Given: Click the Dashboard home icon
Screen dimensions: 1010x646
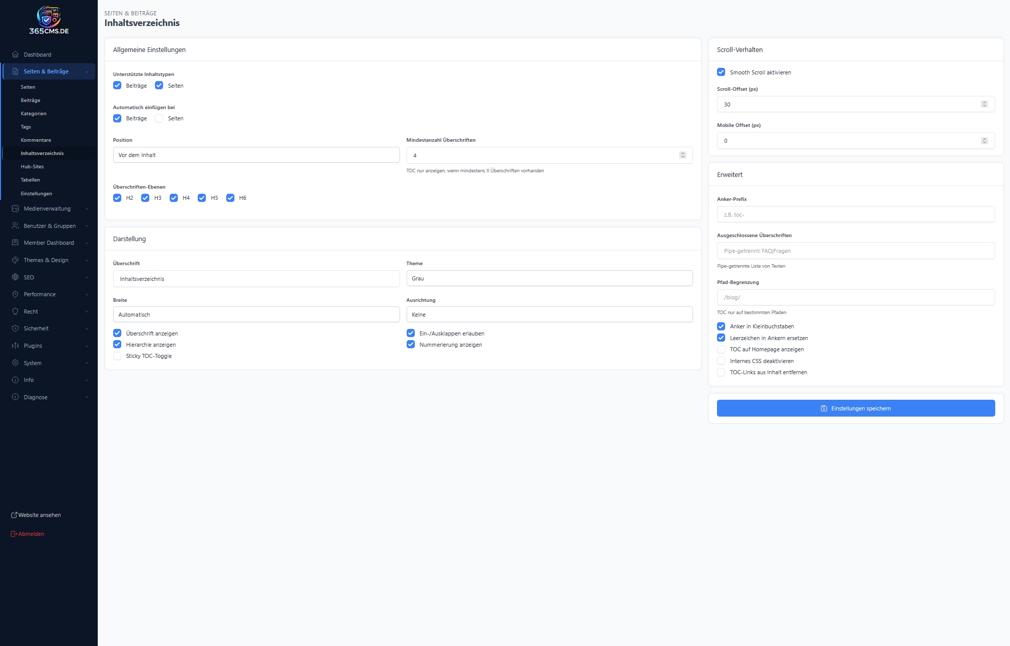Looking at the screenshot, I should (15, 55).
